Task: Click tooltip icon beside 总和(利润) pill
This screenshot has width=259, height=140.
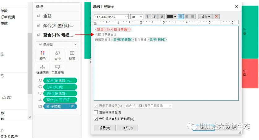Action: [x=40, y=87]
